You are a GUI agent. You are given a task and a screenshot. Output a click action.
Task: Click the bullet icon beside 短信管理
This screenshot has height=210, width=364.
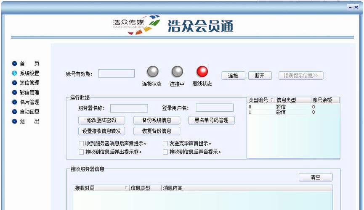coord(14,83)
